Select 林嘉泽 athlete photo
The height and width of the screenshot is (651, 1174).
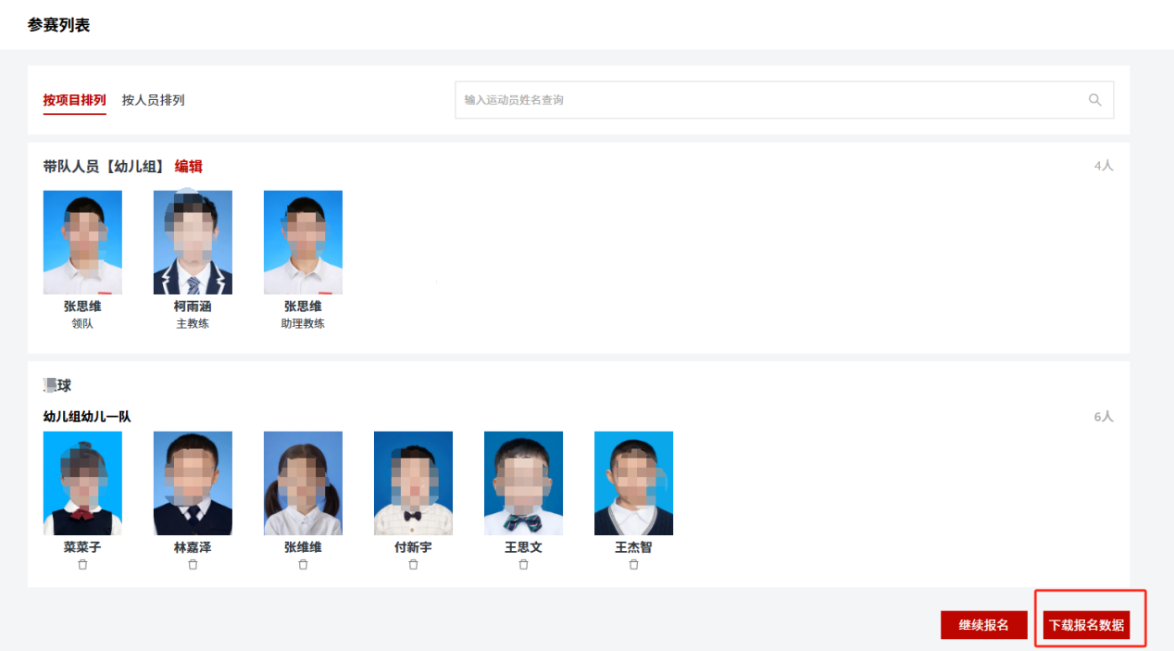pyautogui.click(x=193, y=483)
